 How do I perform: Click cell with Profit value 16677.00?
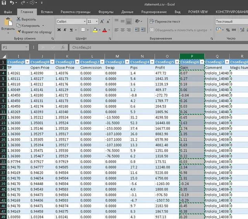[x=167, y=129]
